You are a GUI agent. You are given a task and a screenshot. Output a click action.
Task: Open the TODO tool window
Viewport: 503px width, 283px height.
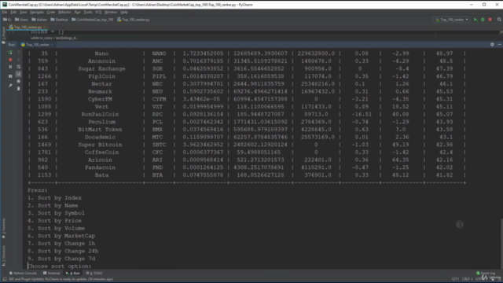94,274
